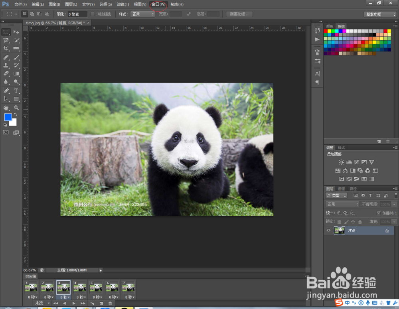Select the History Brush tool
Viewport: 399px width, 309px height.
pos(16,65)
